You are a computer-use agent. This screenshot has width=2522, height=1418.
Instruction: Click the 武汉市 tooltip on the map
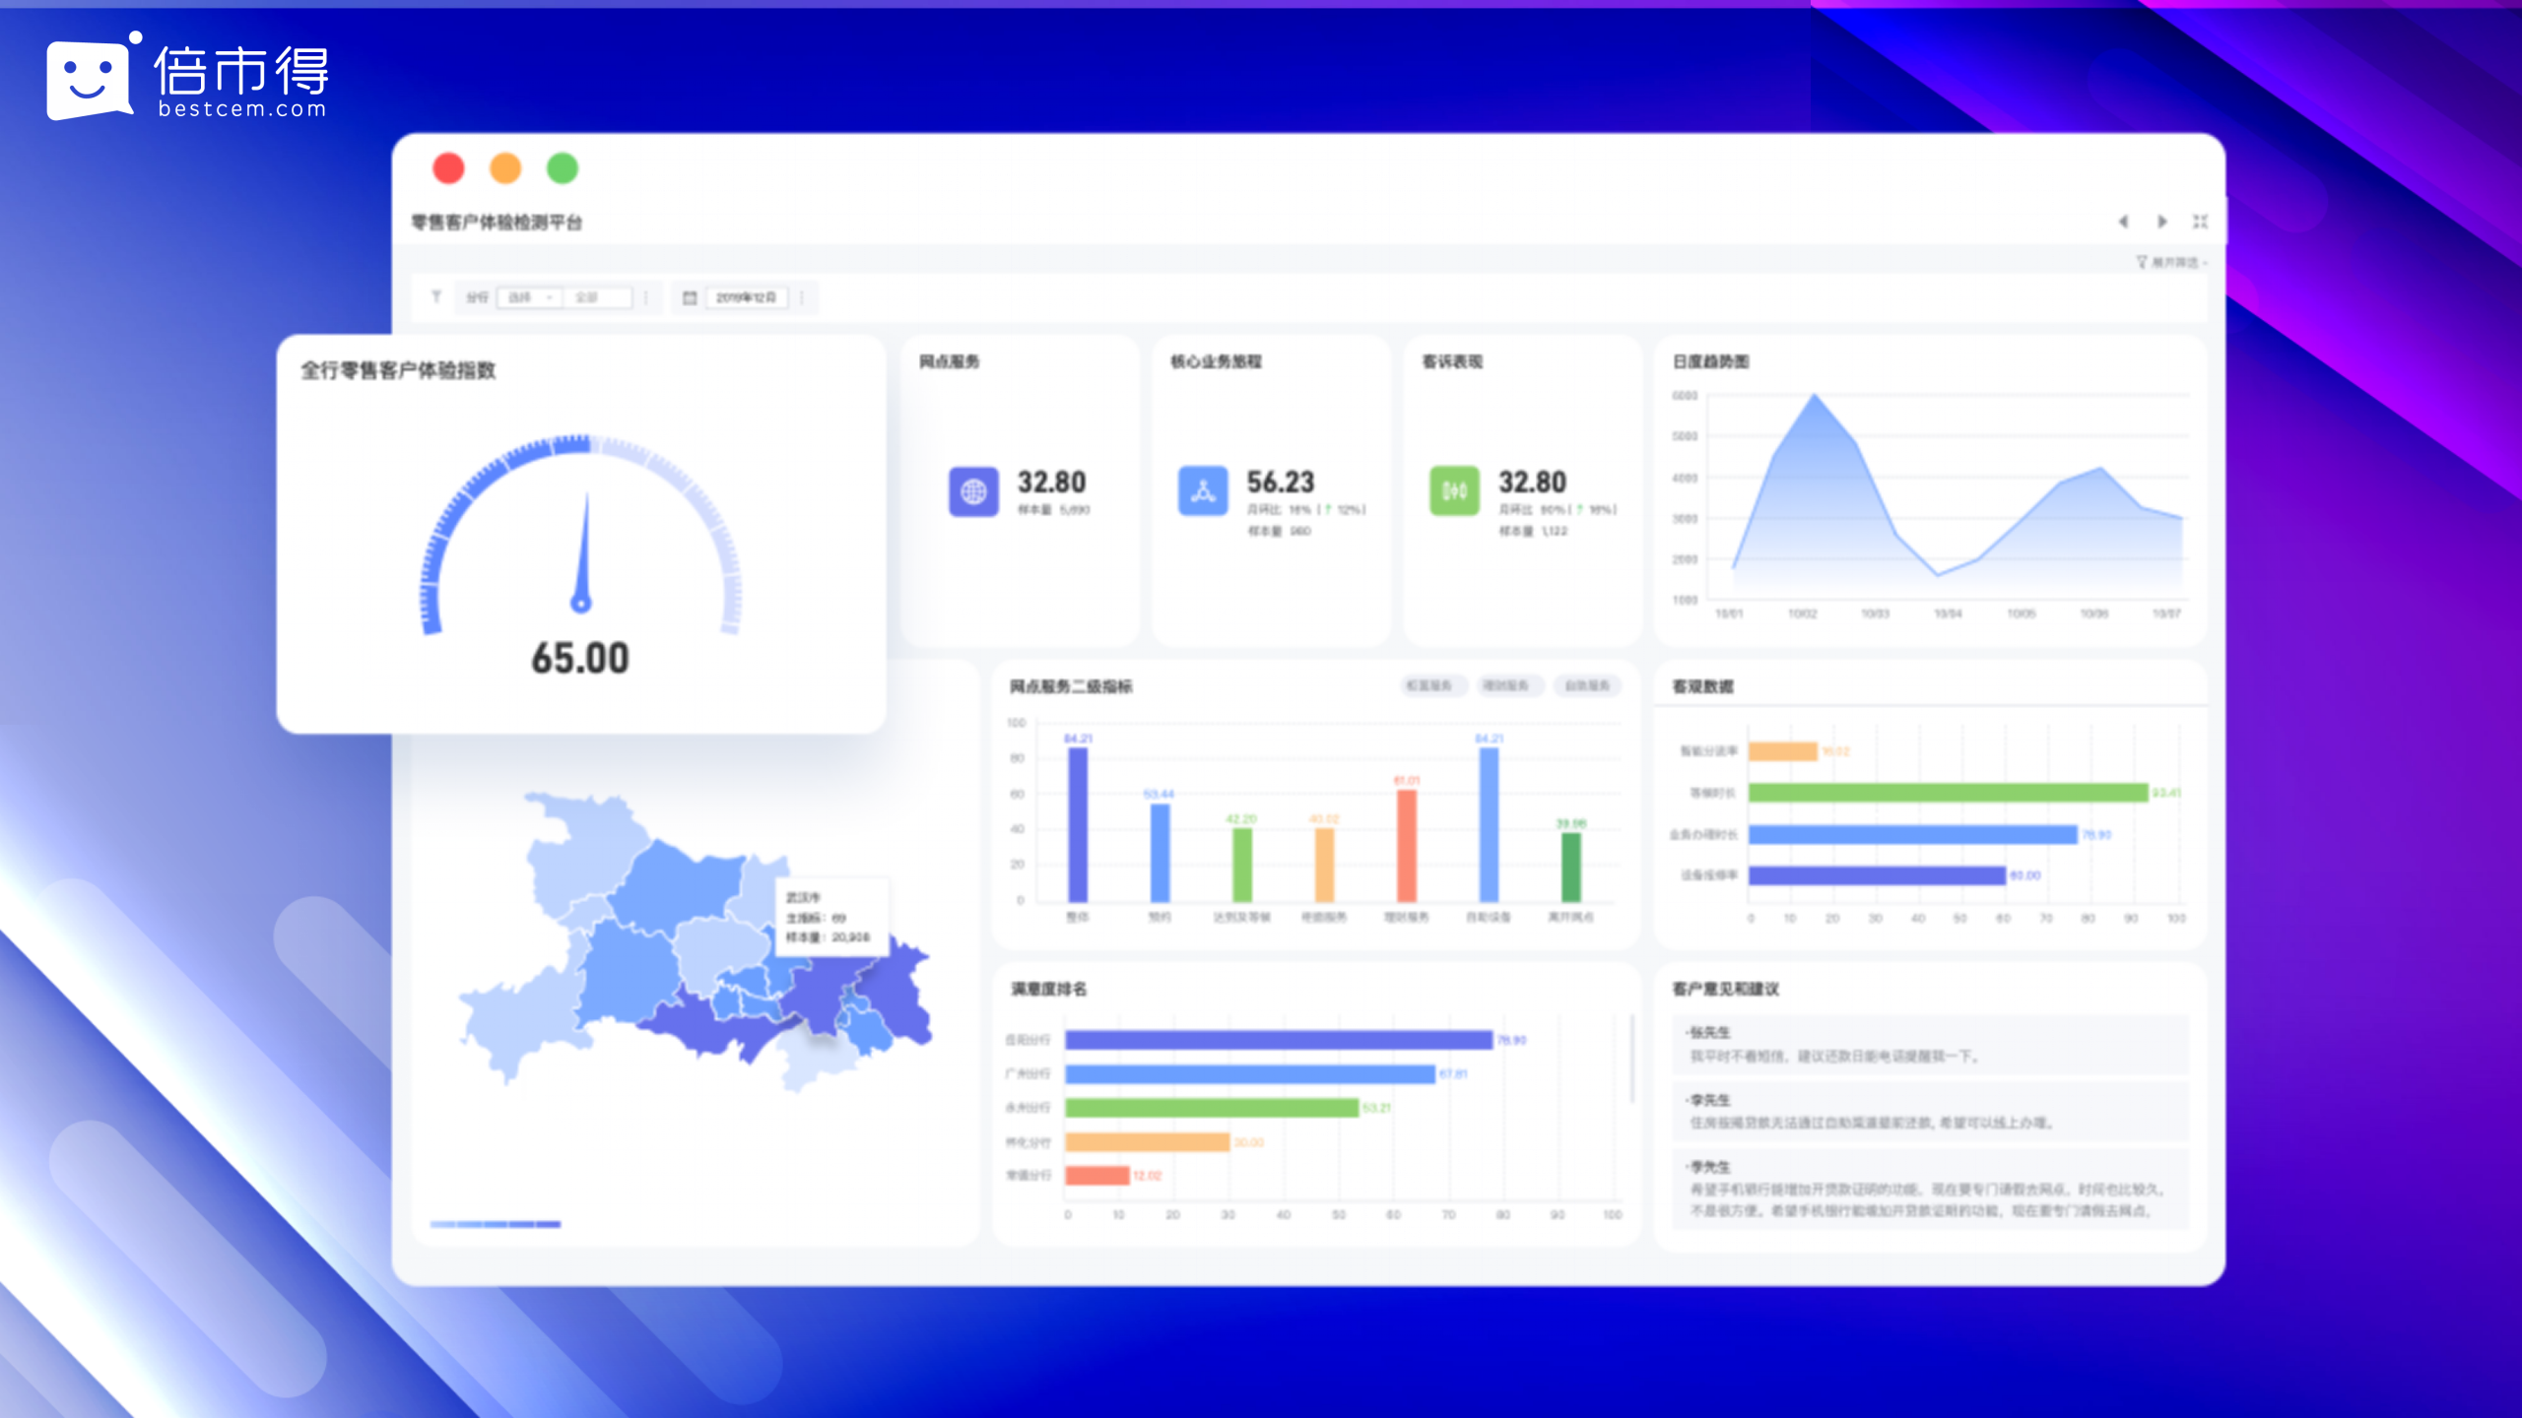832,917
